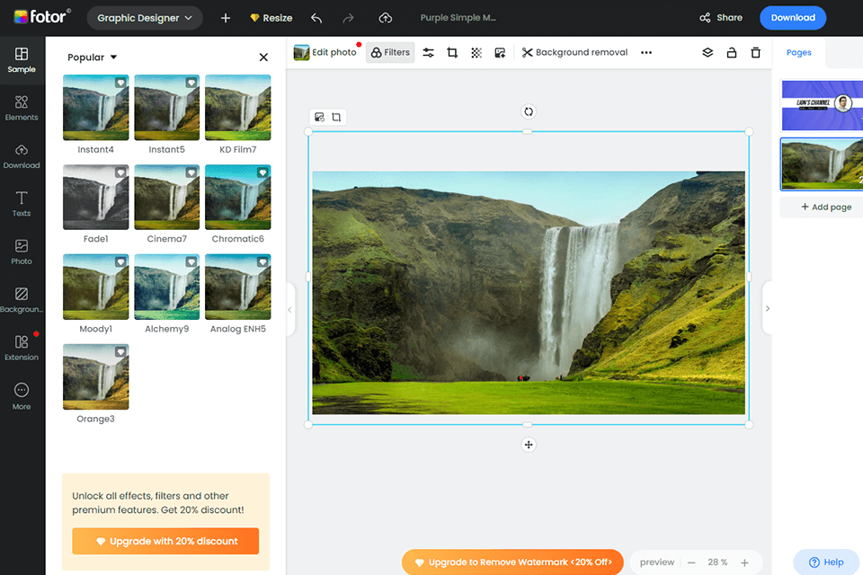Favorite the Cinema7 filter with heart

[191, 172]
